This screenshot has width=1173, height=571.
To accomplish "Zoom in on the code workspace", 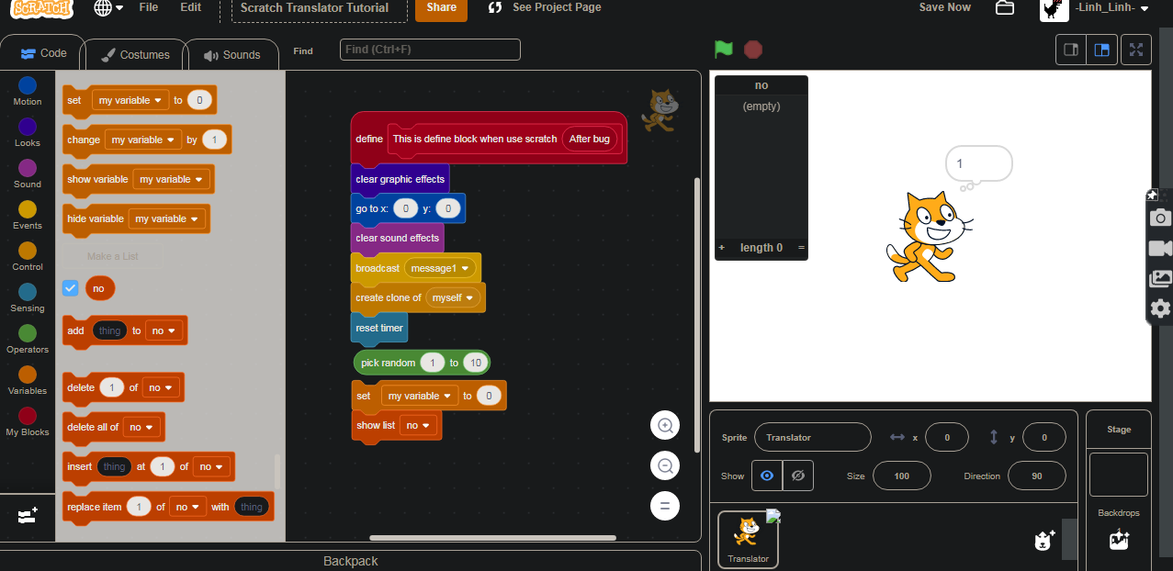I will (x=665, y=424).
